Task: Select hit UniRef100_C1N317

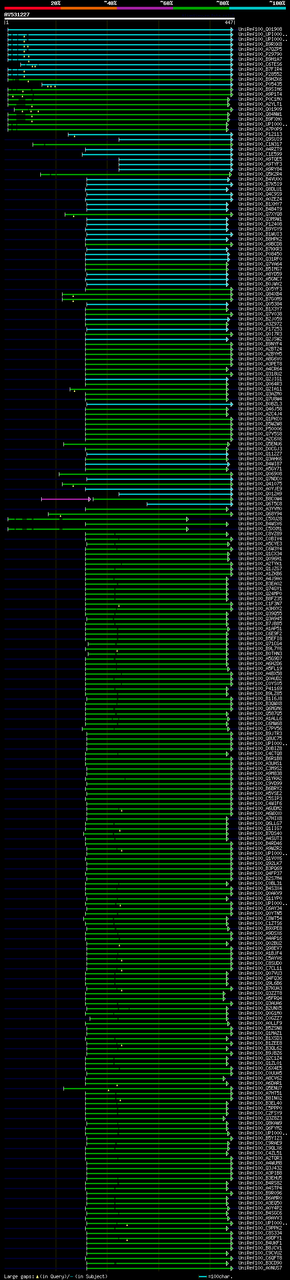Action: point(260,144)
